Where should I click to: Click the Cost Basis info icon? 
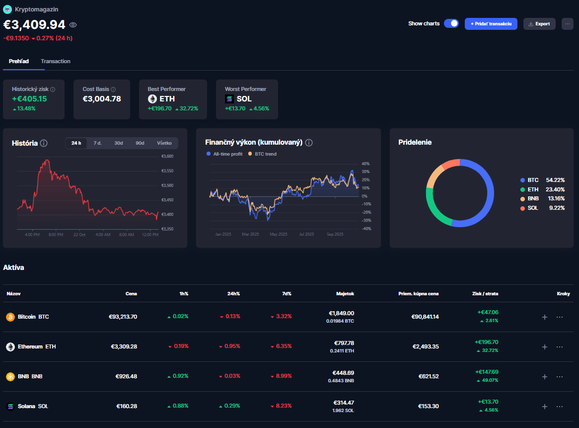tap(113, 89)
